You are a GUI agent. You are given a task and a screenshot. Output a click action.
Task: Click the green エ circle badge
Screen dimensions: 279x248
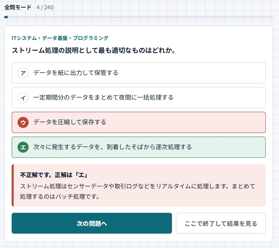(x=23, y=147)
